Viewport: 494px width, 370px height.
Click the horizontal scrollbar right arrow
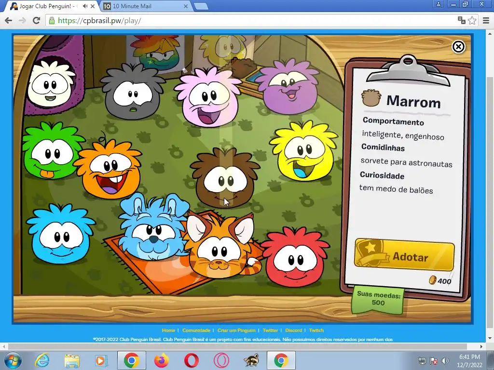point(481,346)
